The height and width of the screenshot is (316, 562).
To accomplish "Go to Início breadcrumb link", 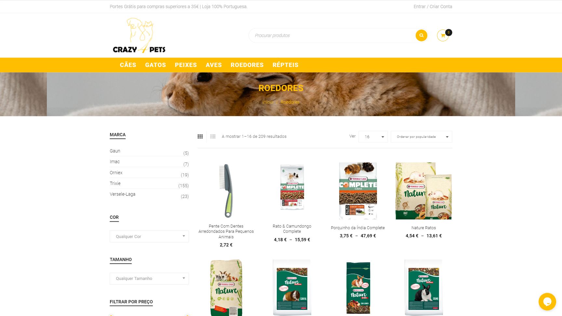I will [x=268, y=102].
